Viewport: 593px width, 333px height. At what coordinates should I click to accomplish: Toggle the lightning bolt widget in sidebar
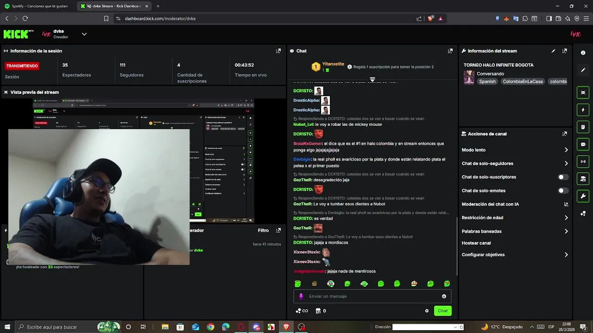pos(583,110)
